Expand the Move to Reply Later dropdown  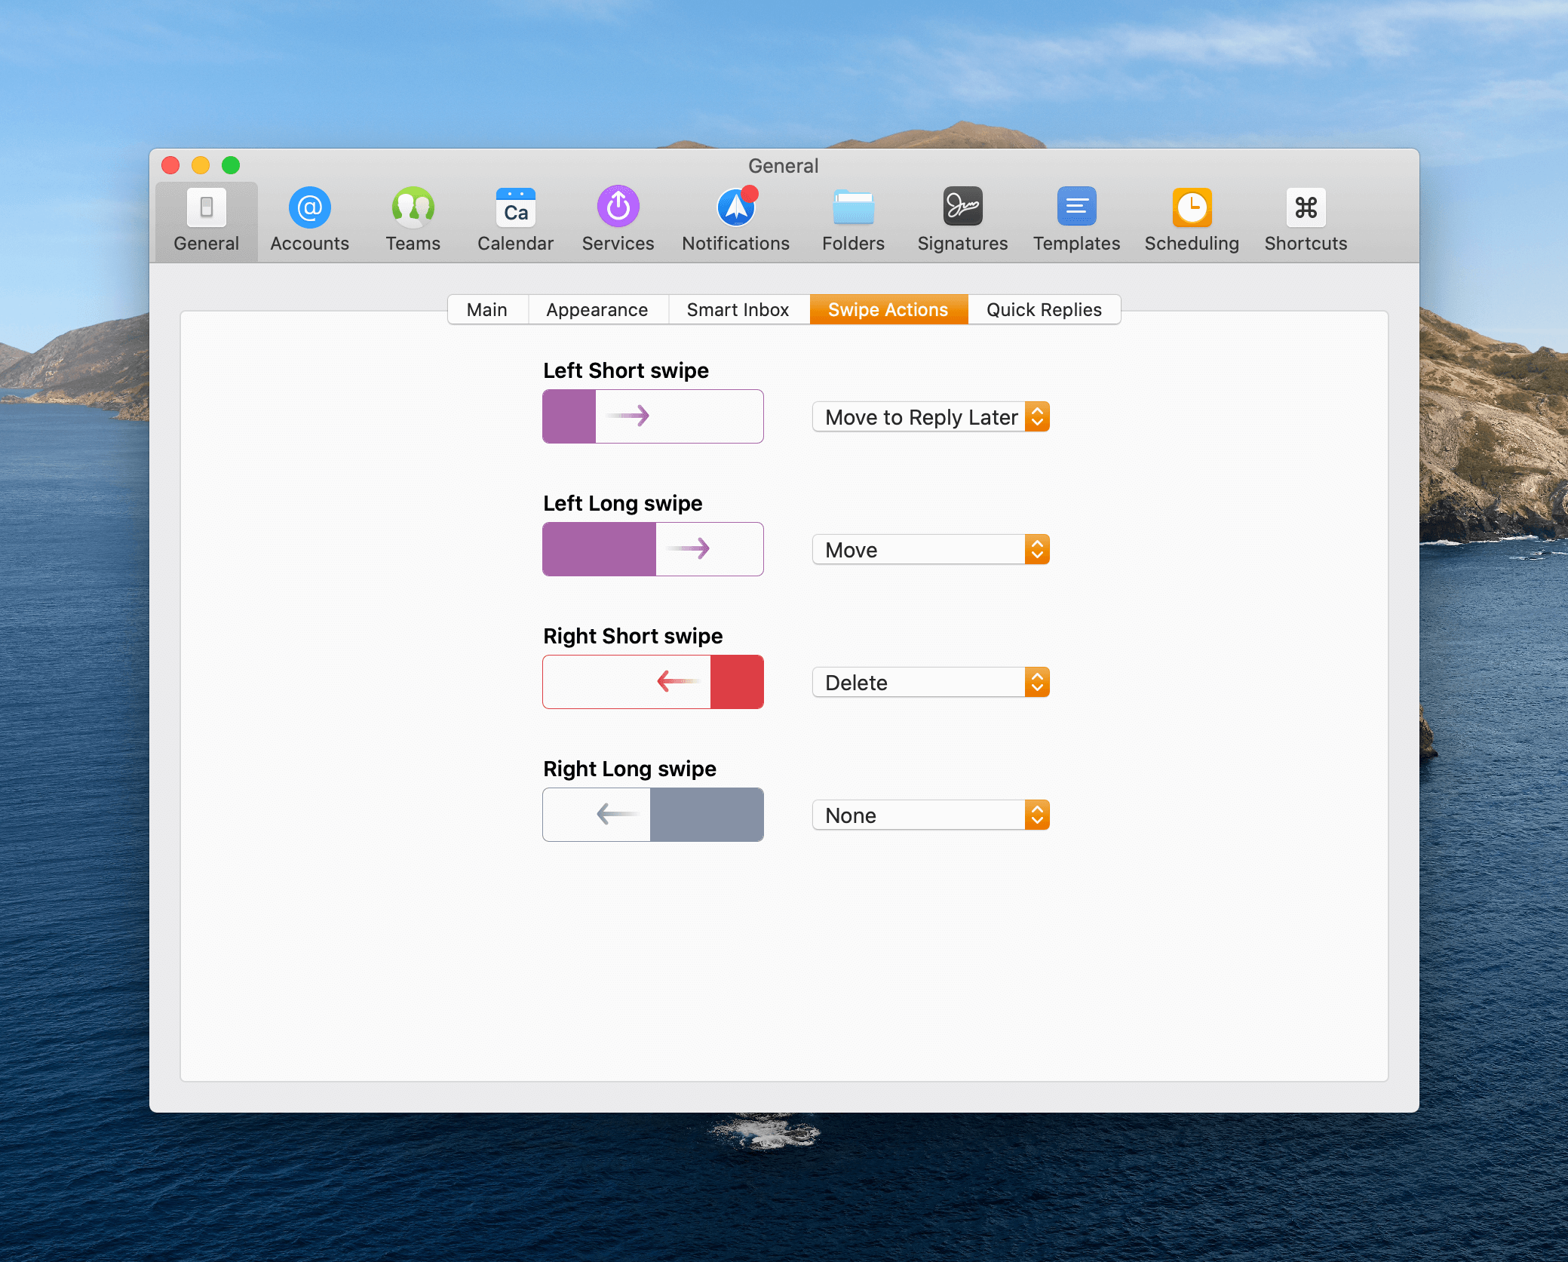click(x=931, y=417)
